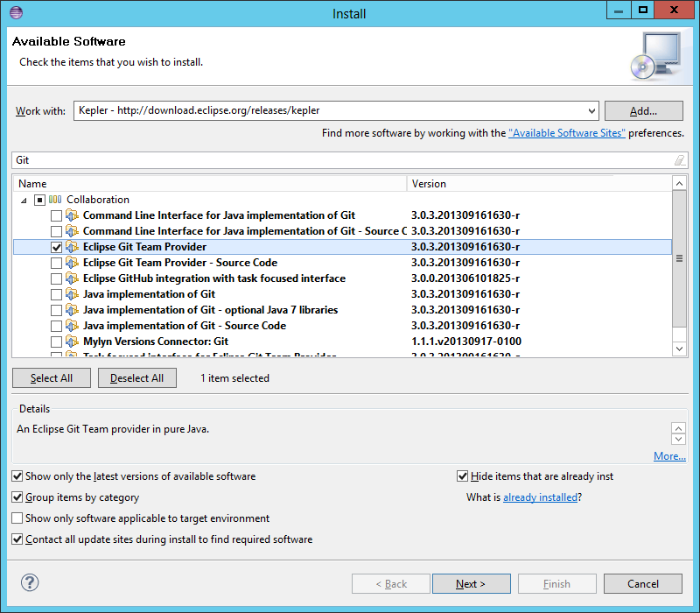
Task: Toggle the Group items by category checkbox
Action: 18,497
